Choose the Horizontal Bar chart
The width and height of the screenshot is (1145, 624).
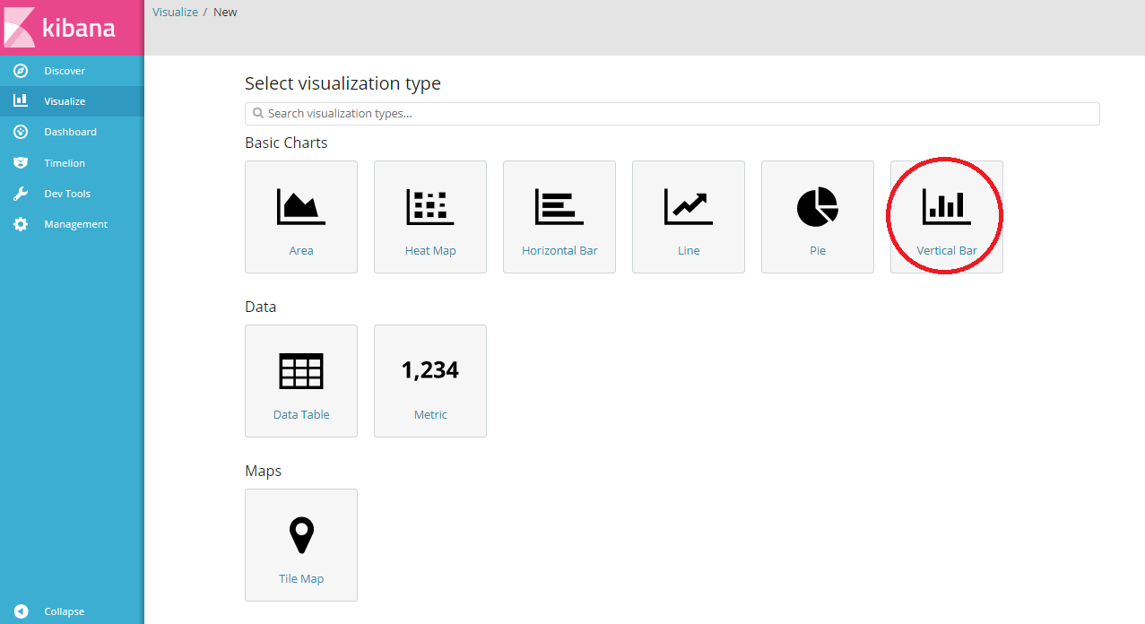click(x=559, y=216)
